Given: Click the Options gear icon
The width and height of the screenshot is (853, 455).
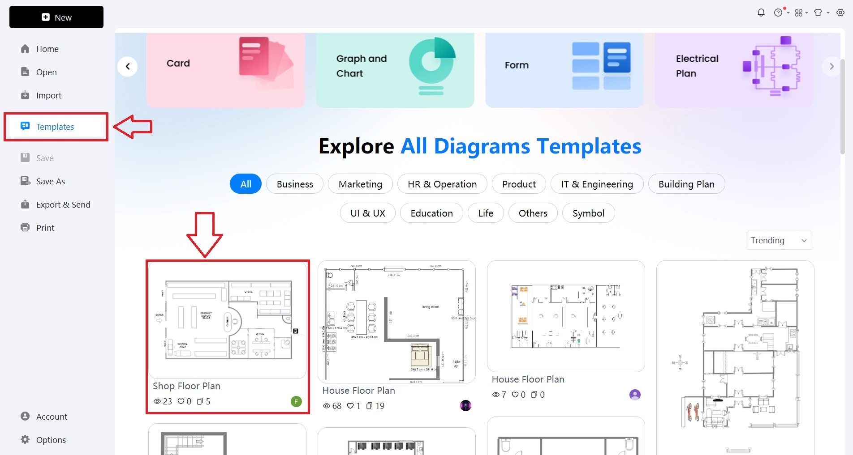Looking at the screenshot, I should [x=25, y=440].
